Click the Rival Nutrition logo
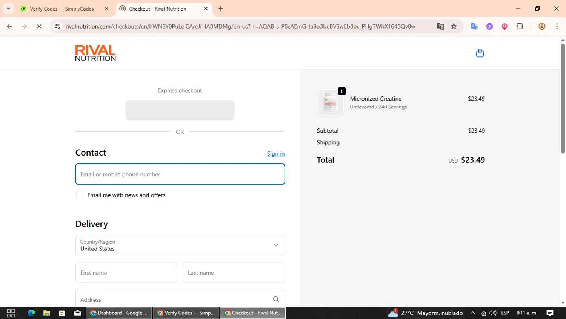This screenshot has width=566, height=319. click(96, 53)
